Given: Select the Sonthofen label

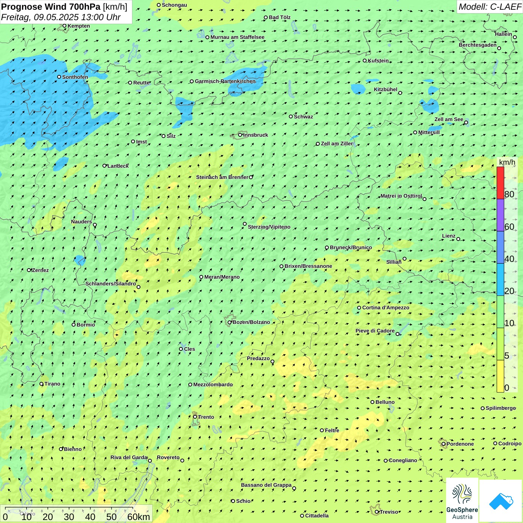Looking at the screenshot, I should point(75,77).
